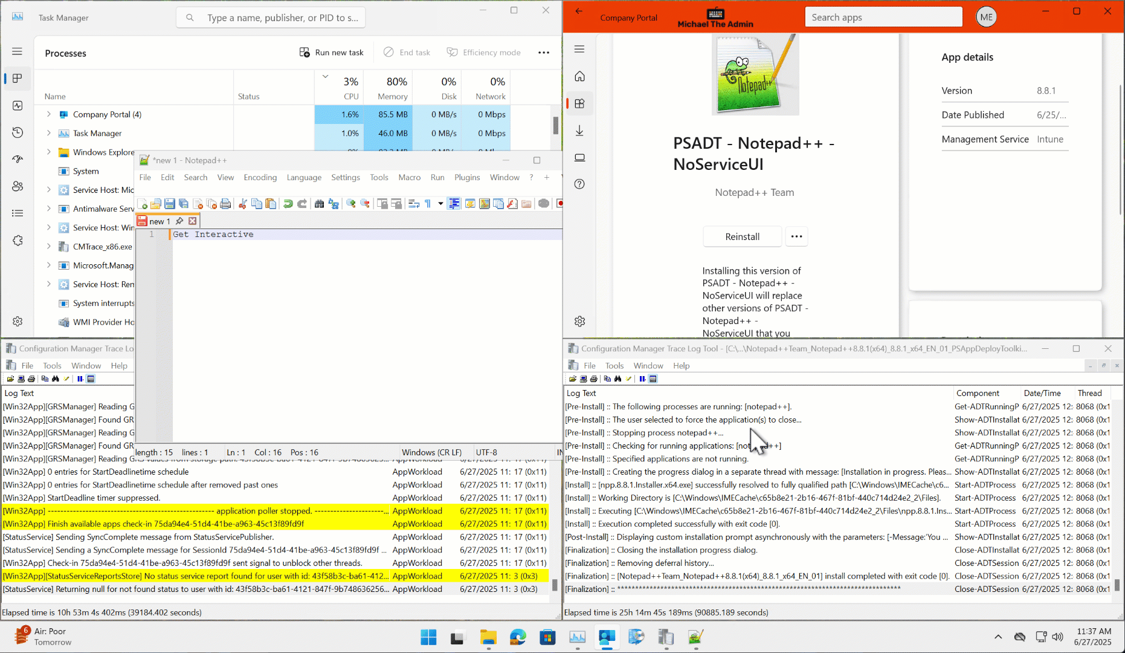Open the Encoding menu in Notepad++
The width and height of the screenshot is (1125, 653).
click(260, 177)
